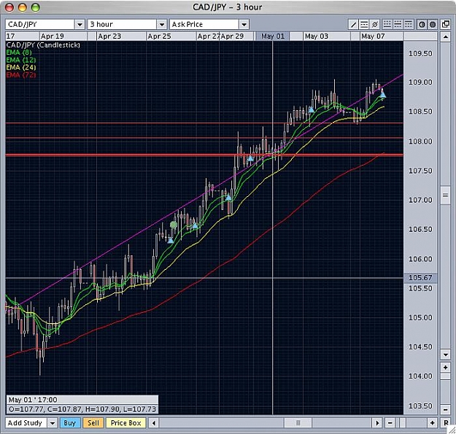Click the orange Sell button
Image resolution: width=456 pixels, height=434 pixels.
[x=93, y=423]
